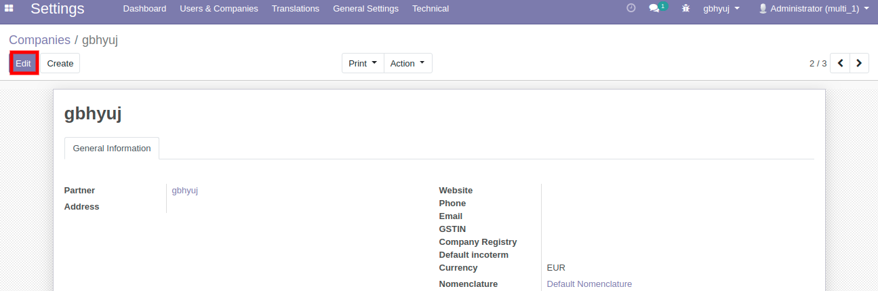Image resolution: width=878 pixels, height=291 pixels.
Task: Open the gbhyuj partner link
Action: (x=184, y=191)
